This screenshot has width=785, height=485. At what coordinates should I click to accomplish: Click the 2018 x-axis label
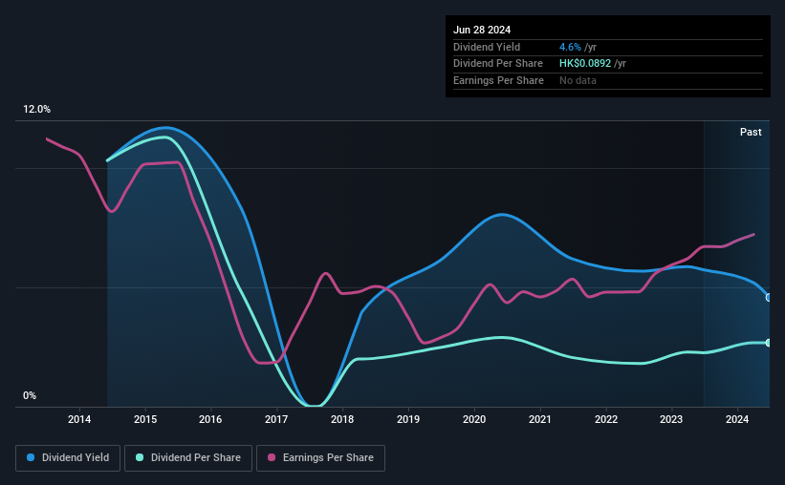(342, 419)
